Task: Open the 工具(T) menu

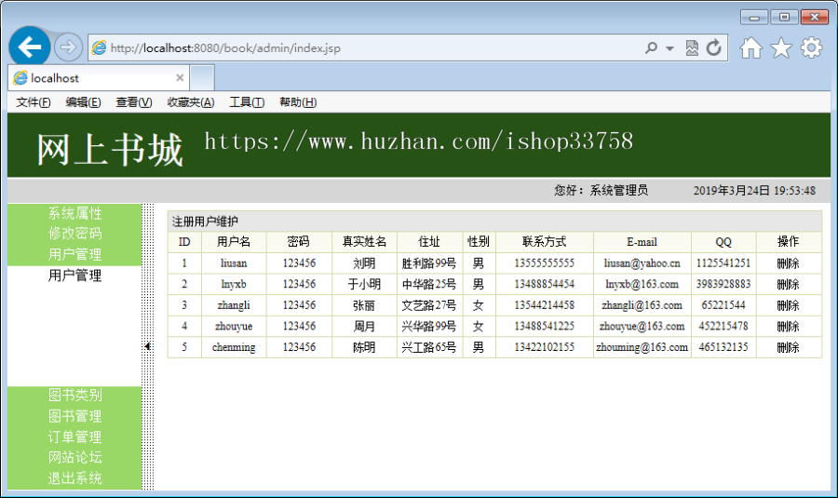Action: tap(247, 102)
